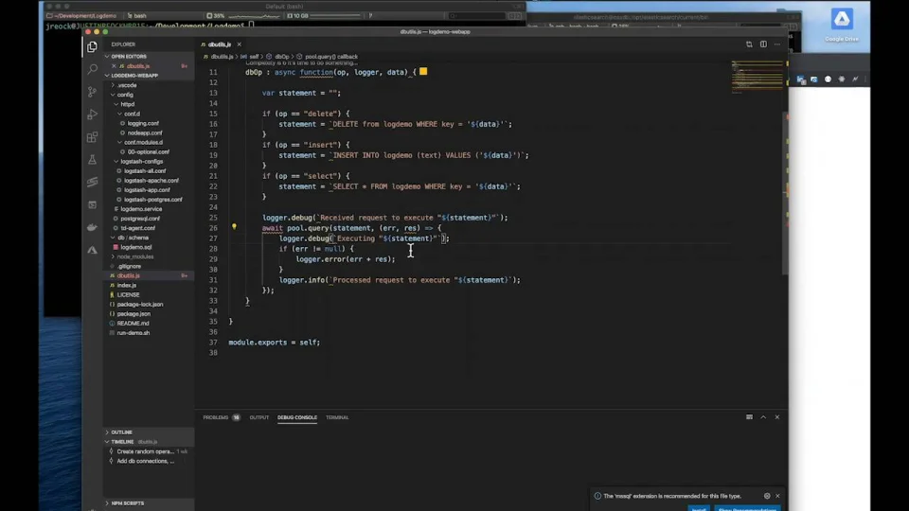
Task: Switch to the TERMINAL panel tab
Action: pyautogui.click(x=337, y=417)
